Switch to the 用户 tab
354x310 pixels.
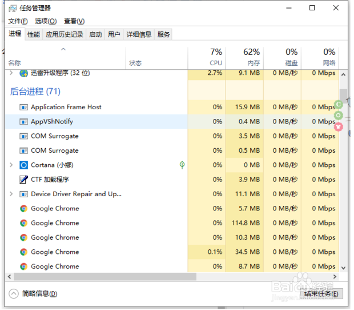(x=114, y=34)
